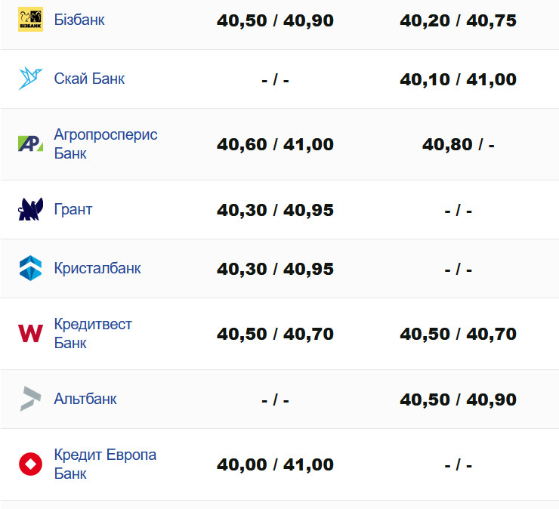This screenshot has height=509, width=559.
Task: Click the Кристалбанк blue logo icon
Action: [31, 268]
